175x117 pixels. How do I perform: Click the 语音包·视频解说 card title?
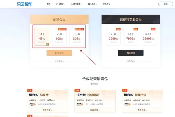[87, 95]
